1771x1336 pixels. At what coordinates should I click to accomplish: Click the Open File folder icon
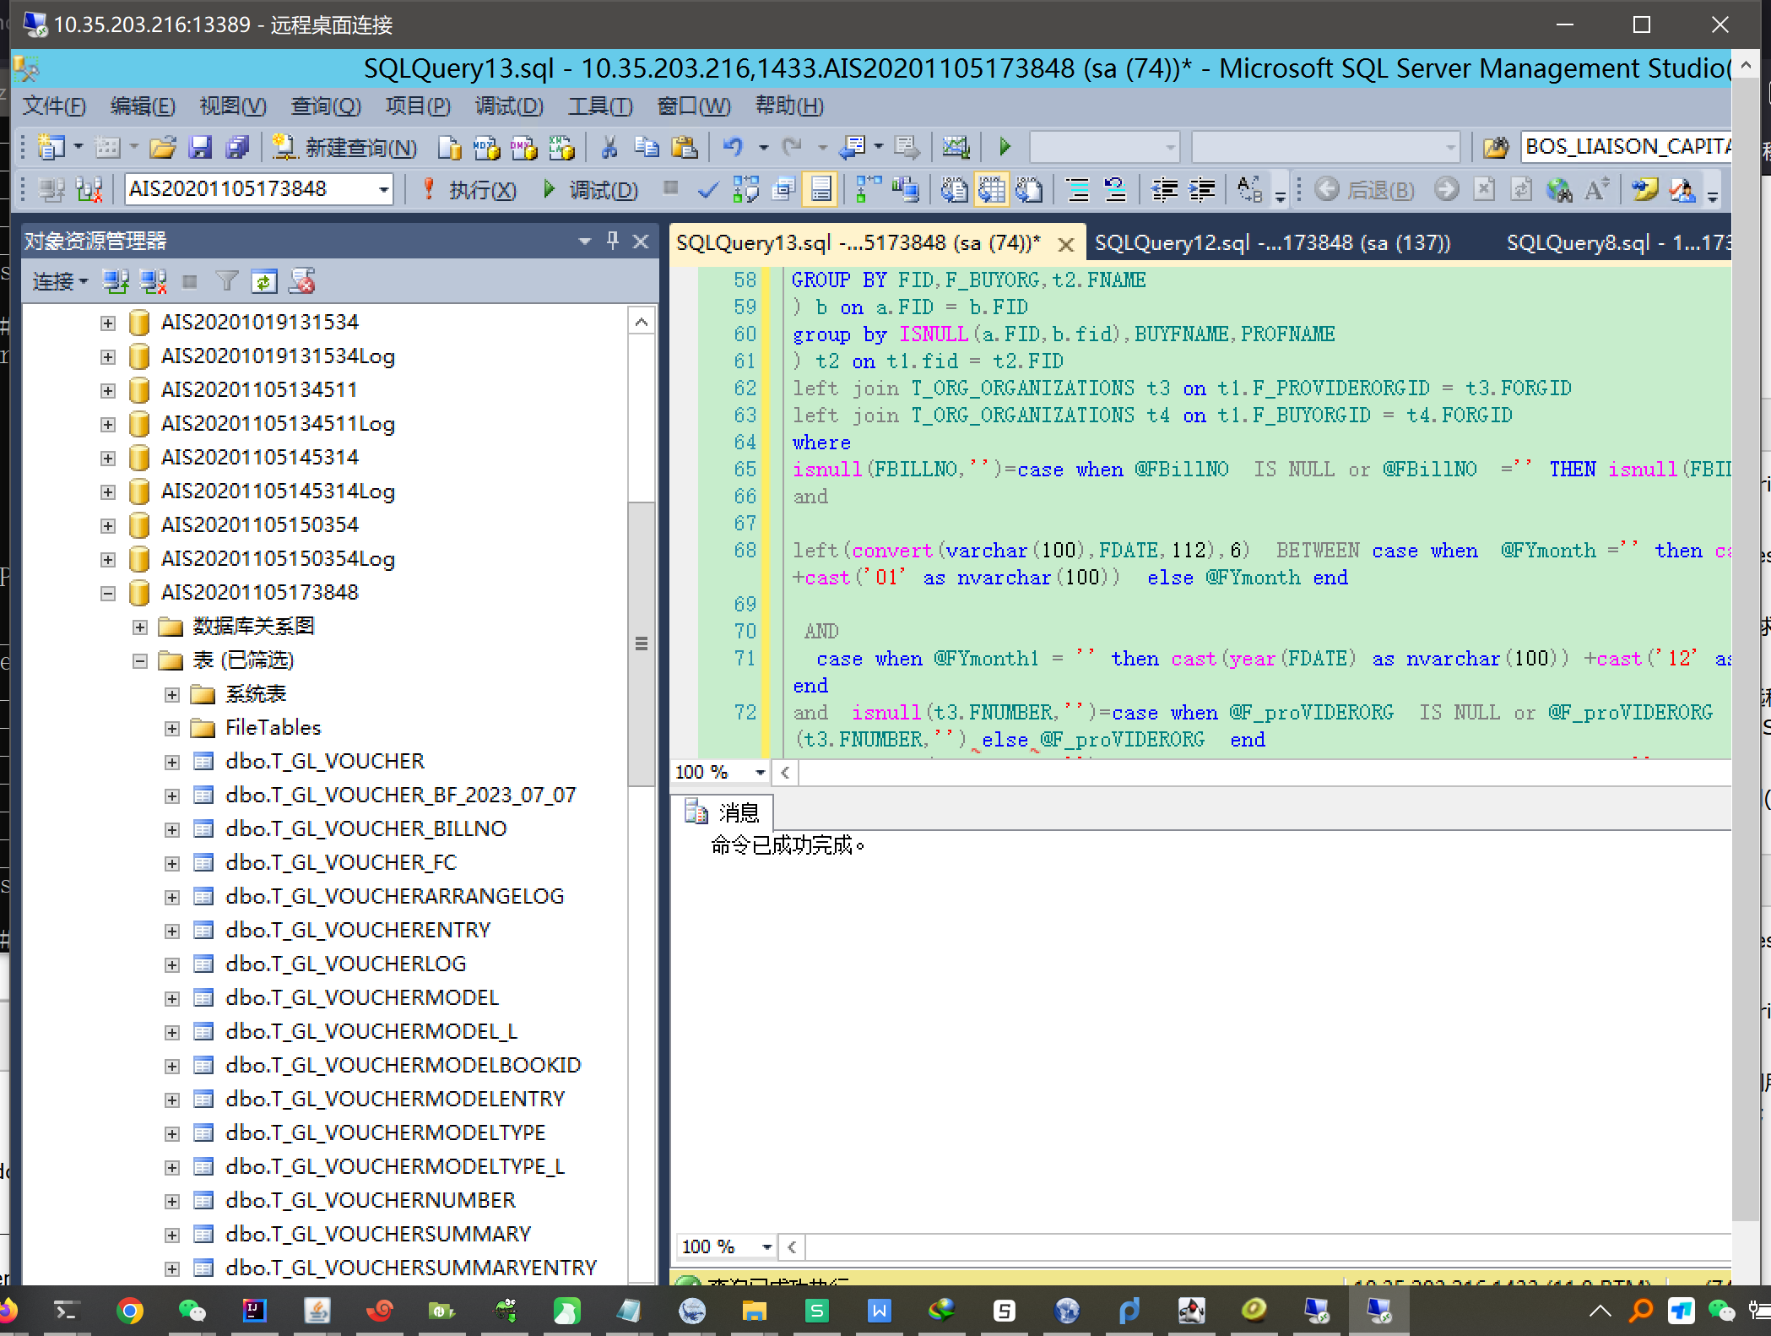point(162,148)
